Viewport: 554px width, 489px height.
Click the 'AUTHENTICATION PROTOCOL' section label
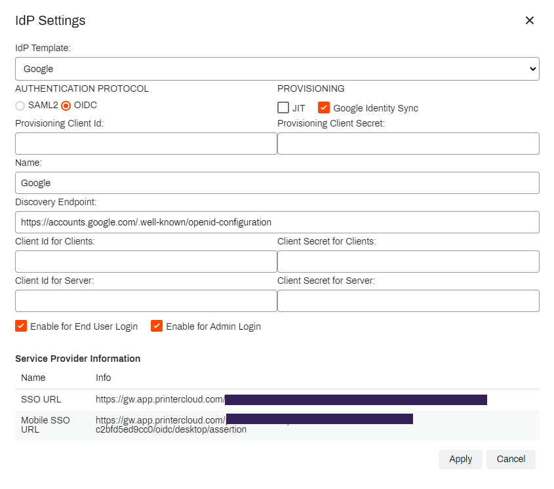[82, 88]
